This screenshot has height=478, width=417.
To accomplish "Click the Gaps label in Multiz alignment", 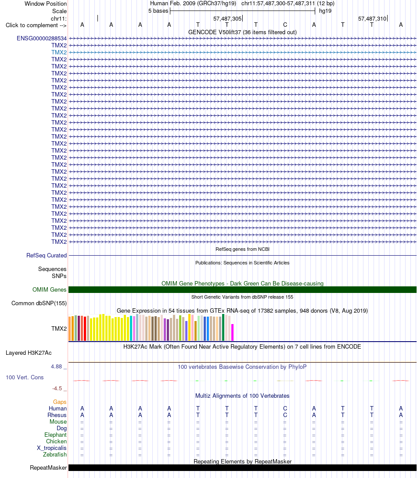I will pyautogui.click(x=60, y=402).
